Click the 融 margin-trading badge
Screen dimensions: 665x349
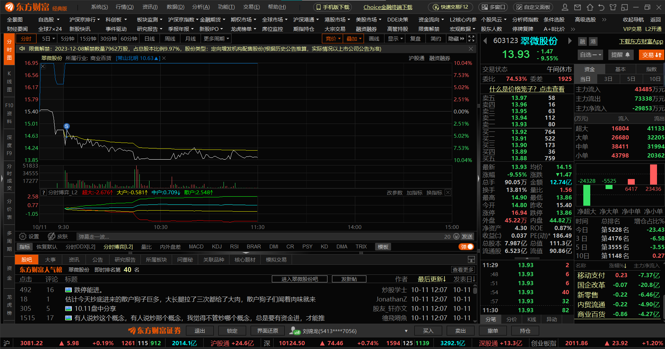pos(583,42)
